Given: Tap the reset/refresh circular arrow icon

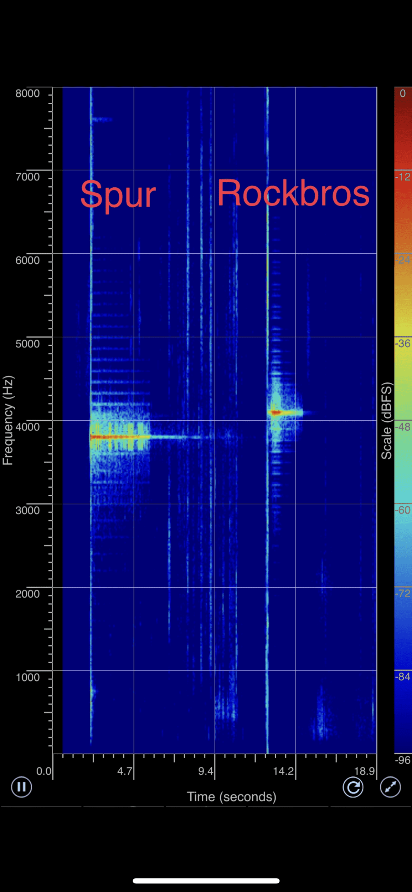Looking at the screenshot, I should 353,787.
